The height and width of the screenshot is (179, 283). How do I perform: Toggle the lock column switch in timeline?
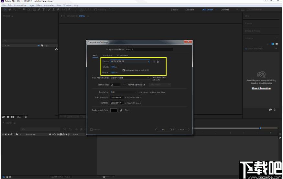(11, 135)
